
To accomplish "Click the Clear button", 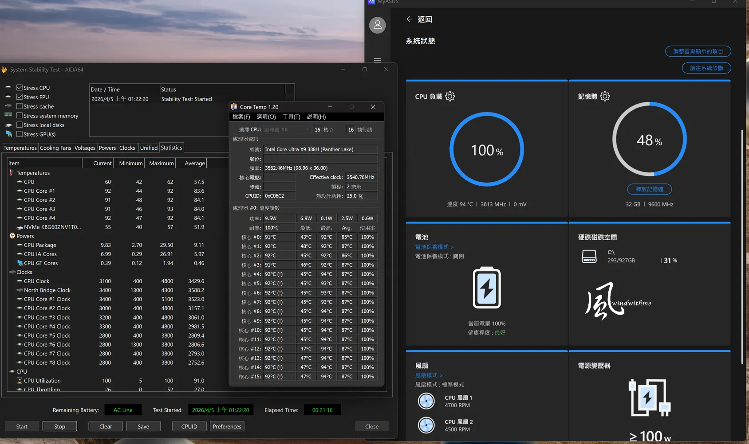I will coord(106,426).
